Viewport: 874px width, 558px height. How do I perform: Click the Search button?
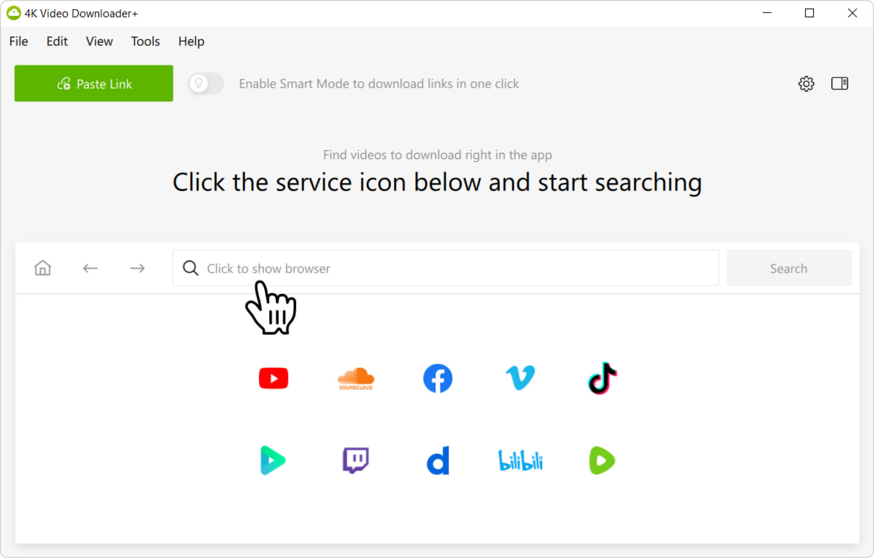[x=789, y=268]
